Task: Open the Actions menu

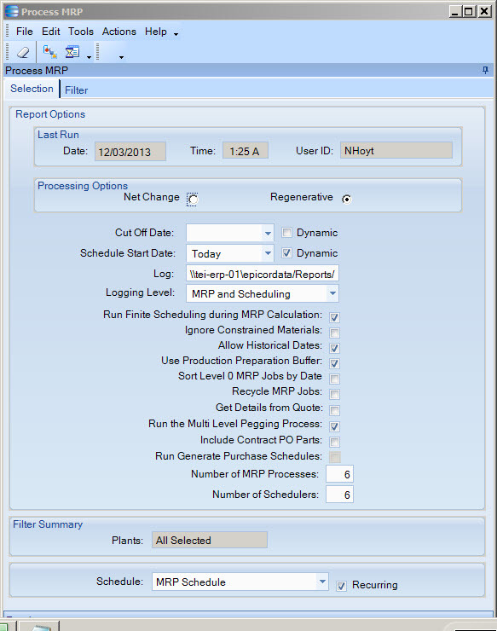Action: (119, 32)
